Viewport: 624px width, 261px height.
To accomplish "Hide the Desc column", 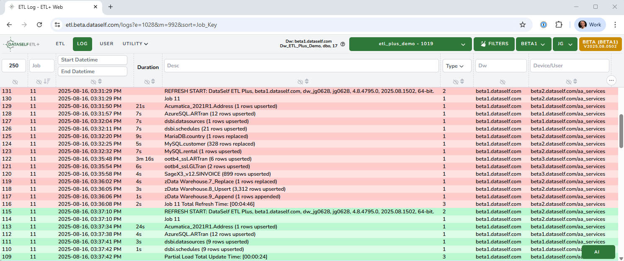I will 300,82.
